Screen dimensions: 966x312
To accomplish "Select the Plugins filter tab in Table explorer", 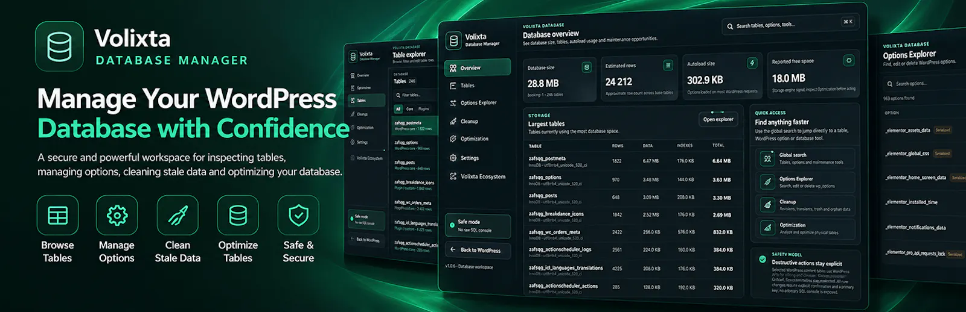I will 424,109.
